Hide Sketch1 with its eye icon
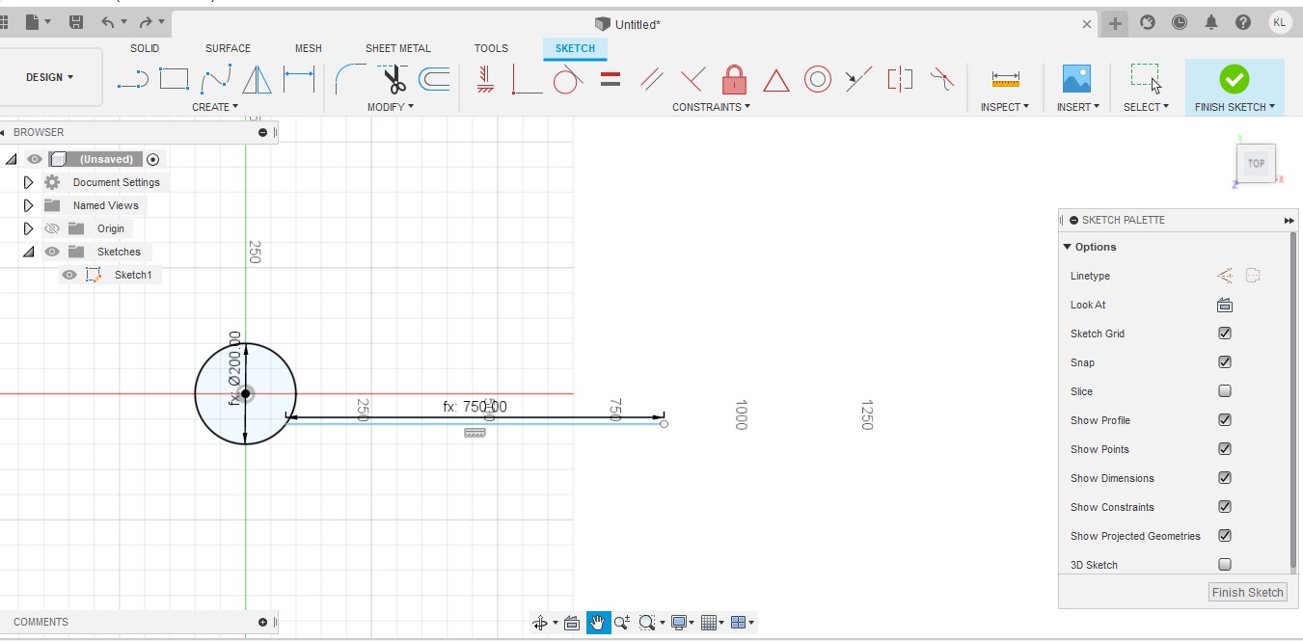Screen dimensions: 1303x641 [x=69, y=275]
